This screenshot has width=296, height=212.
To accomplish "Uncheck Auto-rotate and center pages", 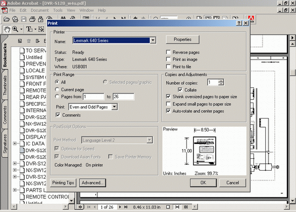I will tap(168, 111).
